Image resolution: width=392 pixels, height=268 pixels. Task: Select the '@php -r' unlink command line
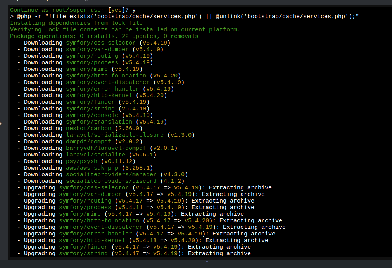pos(185,17)
